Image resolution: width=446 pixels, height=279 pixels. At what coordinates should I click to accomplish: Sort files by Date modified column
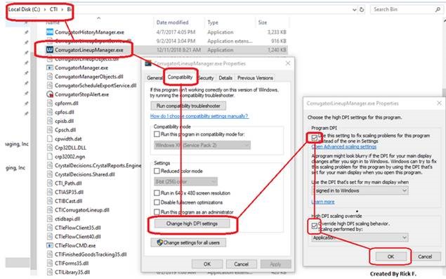click(x=172, y=22)
